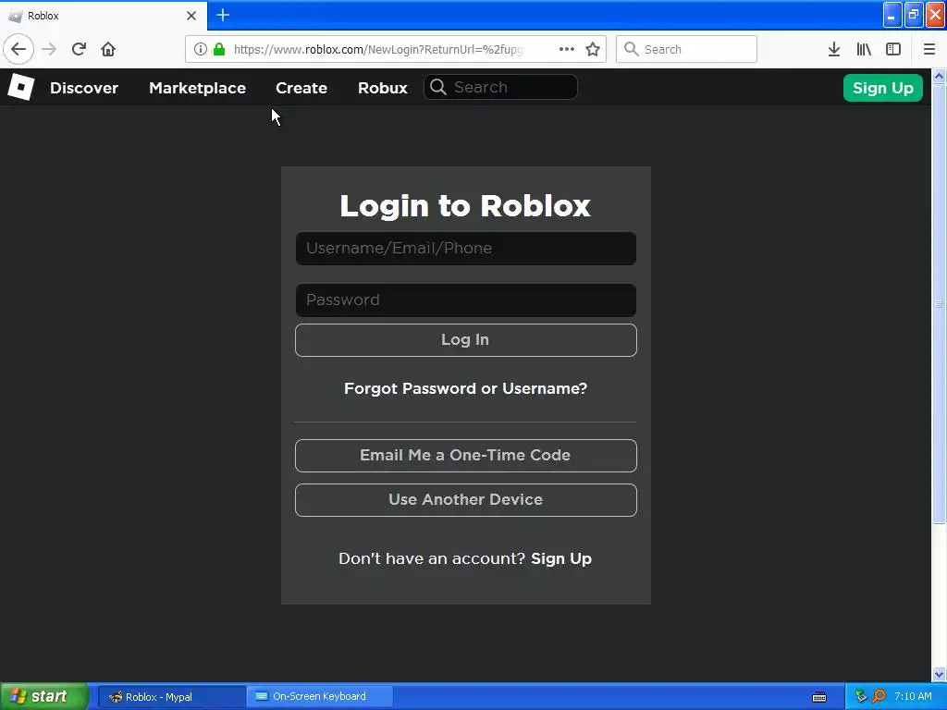Open the Marketplace menu item
This screenshot has height=710, width=947.
point(198,88)
